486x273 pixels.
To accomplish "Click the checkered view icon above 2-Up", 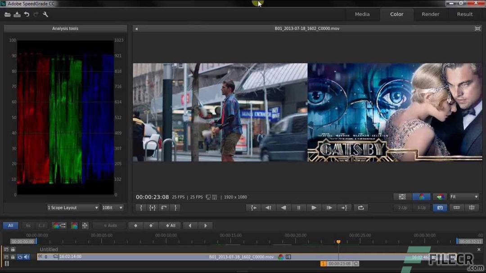I will tap(402, 197).
